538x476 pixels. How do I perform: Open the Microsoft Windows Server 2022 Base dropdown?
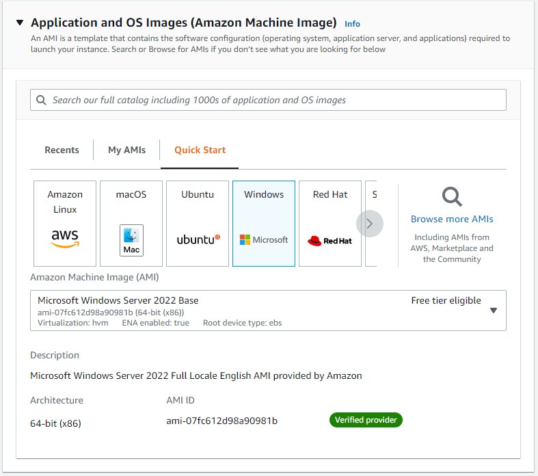click(x=268, y=310)
